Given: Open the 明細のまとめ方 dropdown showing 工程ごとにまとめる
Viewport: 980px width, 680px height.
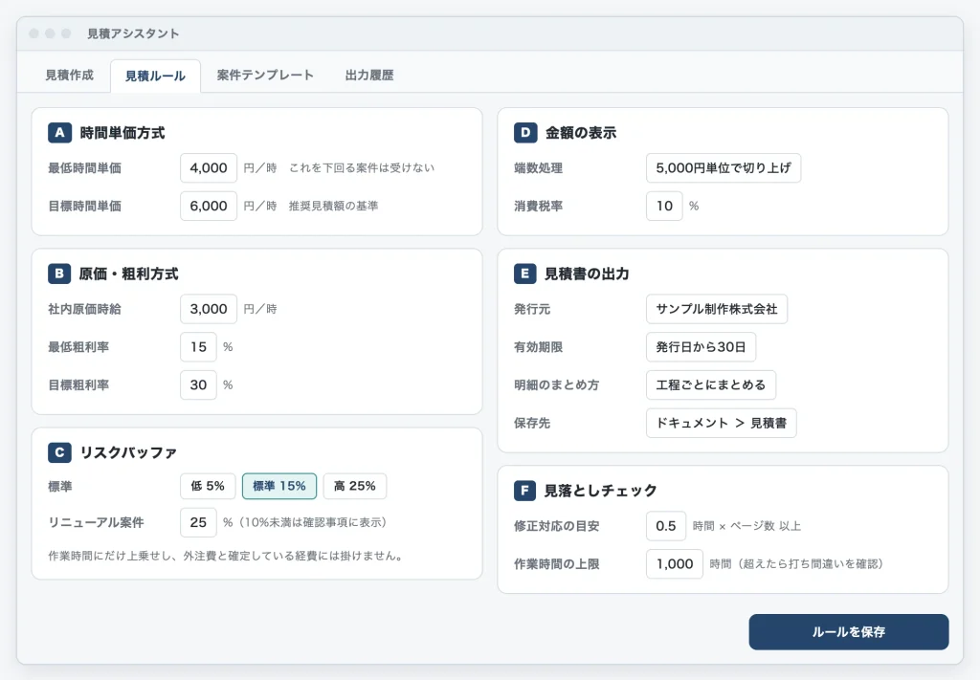Looking at the screenshot, I should pos(711,385).
